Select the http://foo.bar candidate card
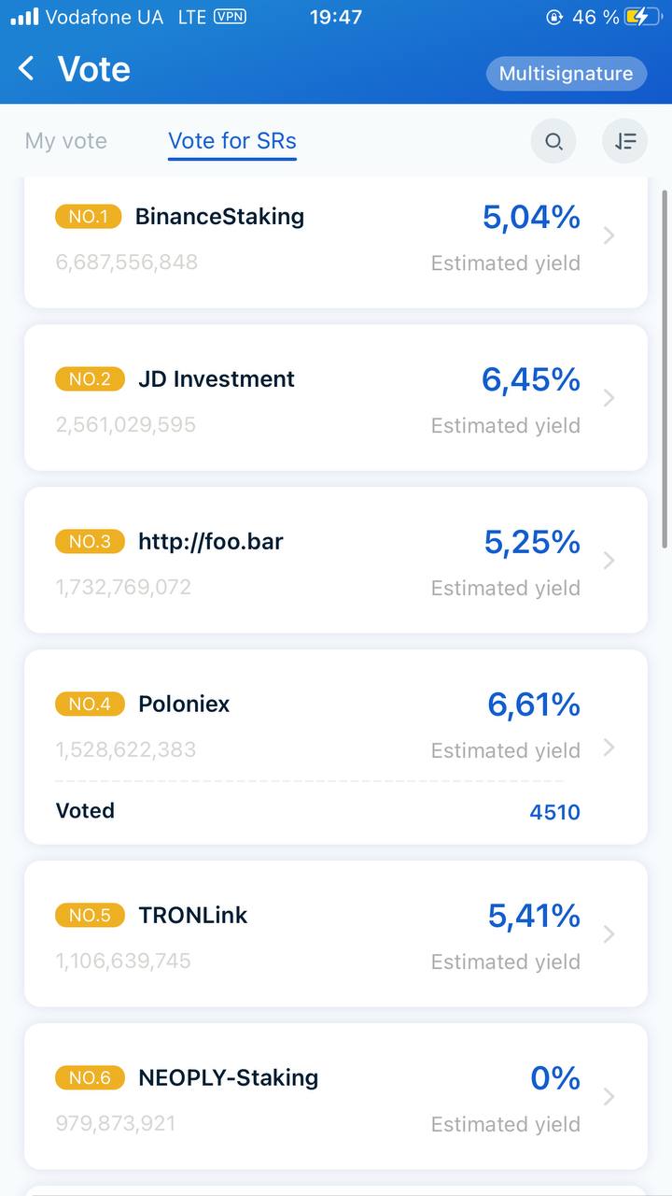The width and height of the screenshot is (672, 1196). 336,560
